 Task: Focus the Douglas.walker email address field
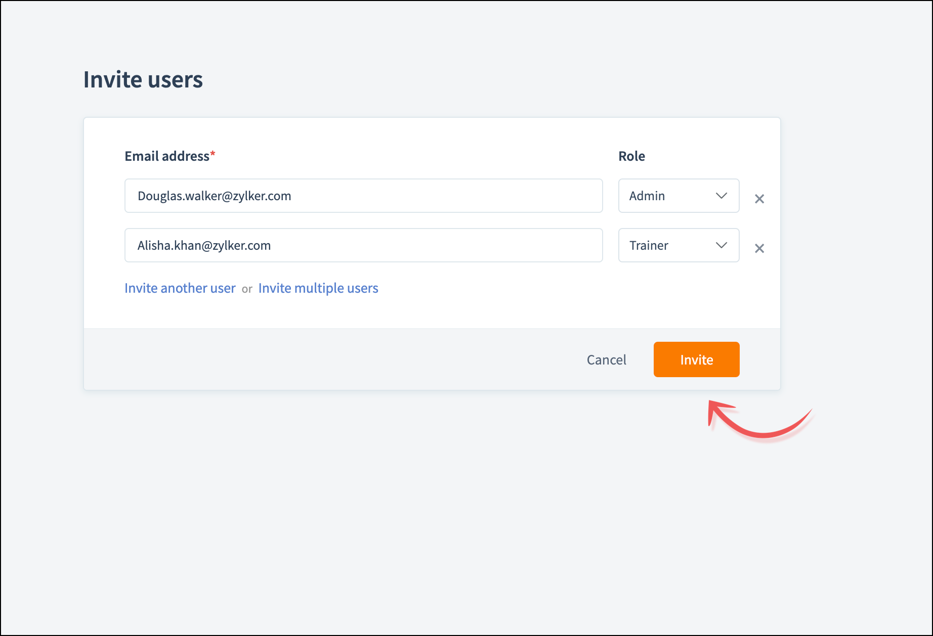point(363,196)
